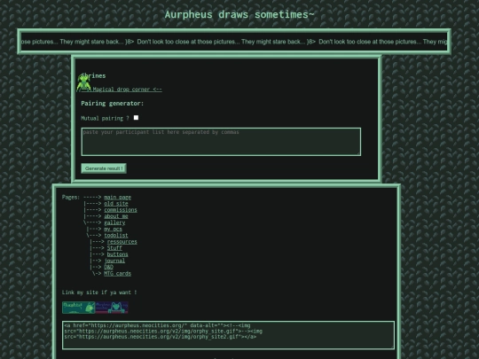
Task: Go to the my ocs page
Action: [113, 229]
